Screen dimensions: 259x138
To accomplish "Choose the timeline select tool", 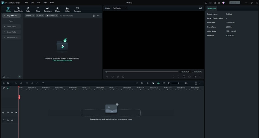I will pyautogui.click(x=8, y=83).
